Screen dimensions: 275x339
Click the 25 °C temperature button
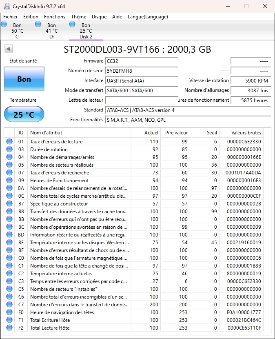click(x=24, y=114)
